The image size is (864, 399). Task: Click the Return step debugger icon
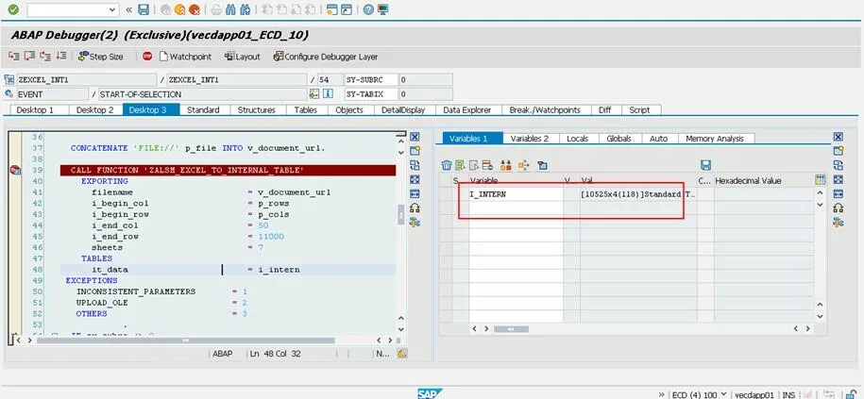(x=45, y=57)
